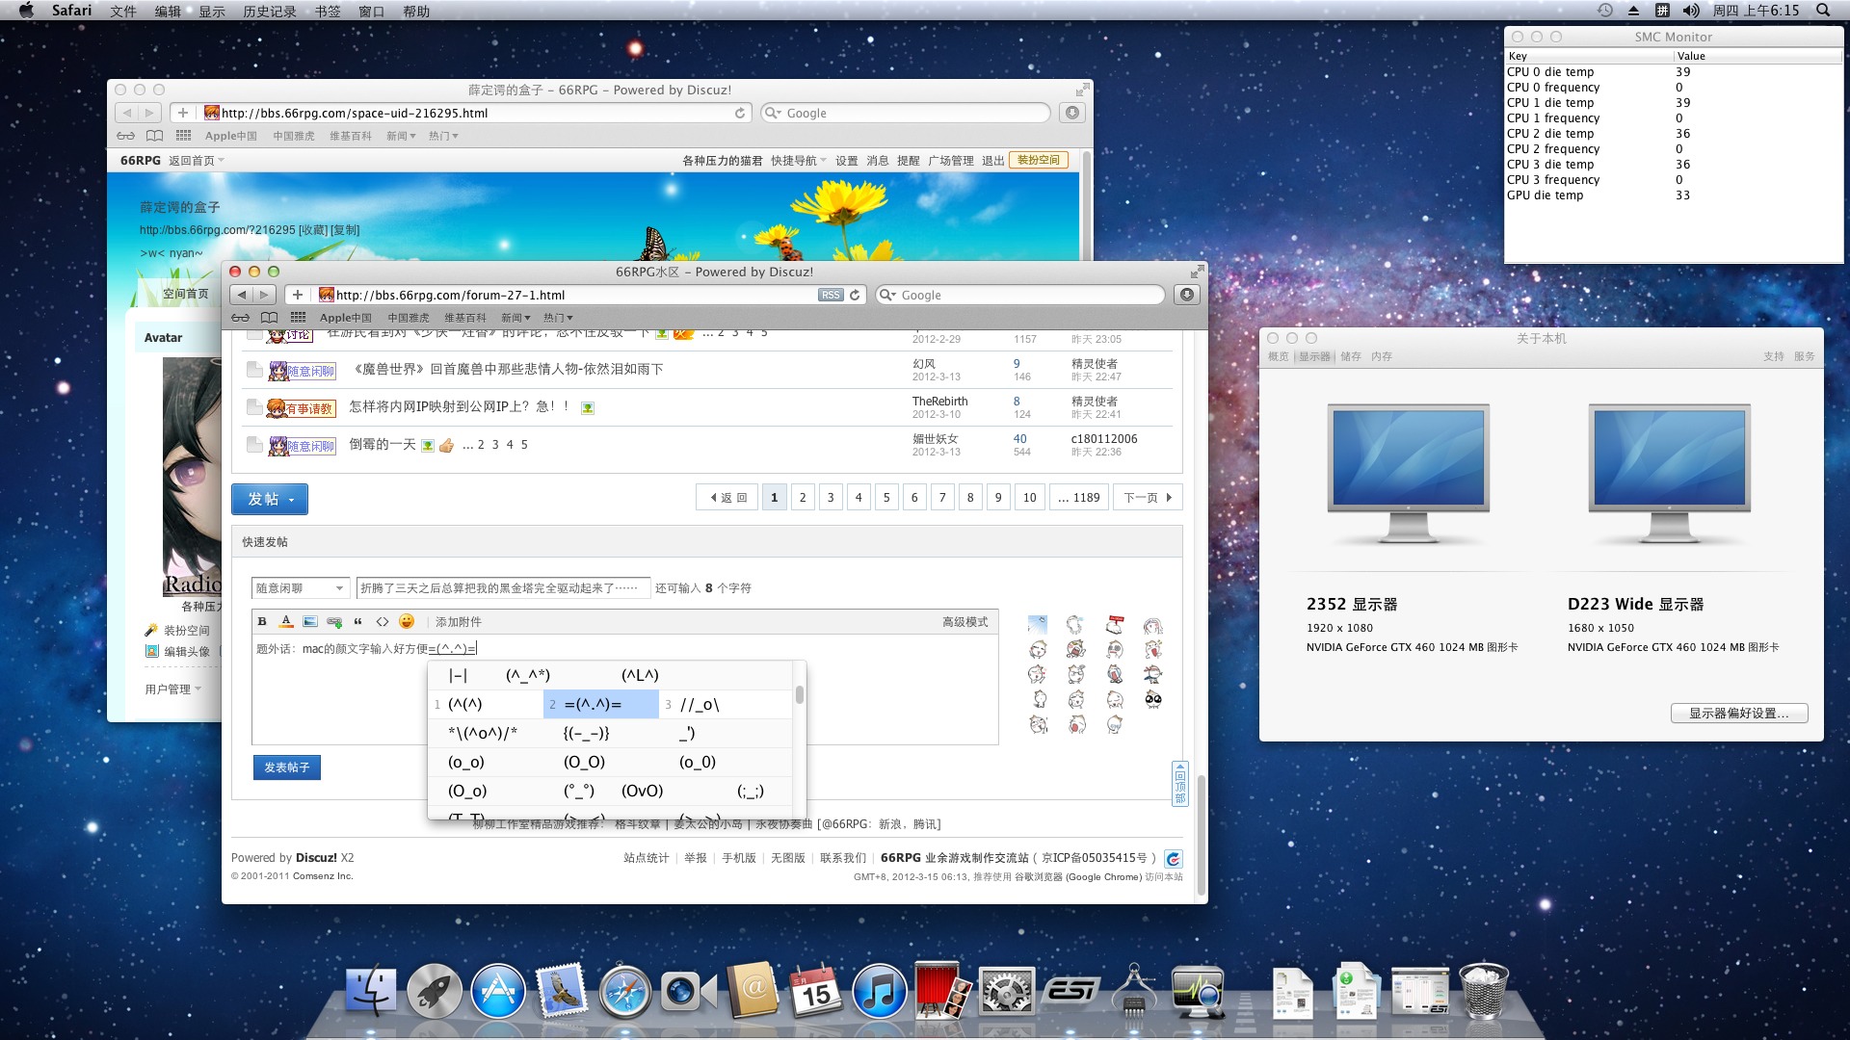Open the 书签 menu in menu bar
This screenshot has width=1850, height=1040.
[328, 12]
